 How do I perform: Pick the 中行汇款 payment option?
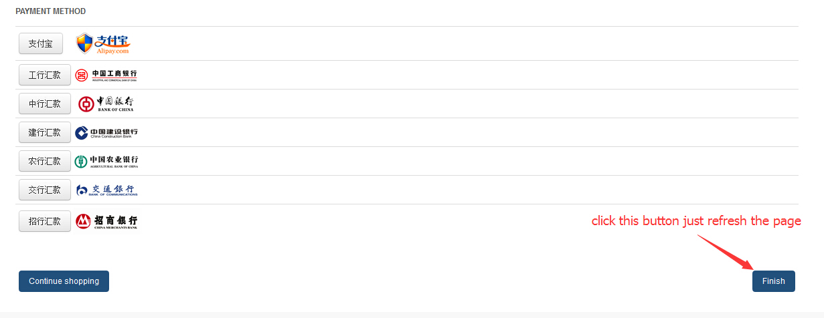pyautogui.click(x=45, y=104)
